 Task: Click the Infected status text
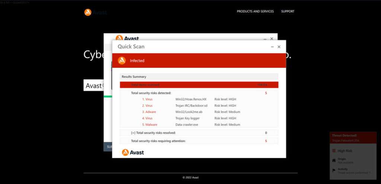pos(137,61)
